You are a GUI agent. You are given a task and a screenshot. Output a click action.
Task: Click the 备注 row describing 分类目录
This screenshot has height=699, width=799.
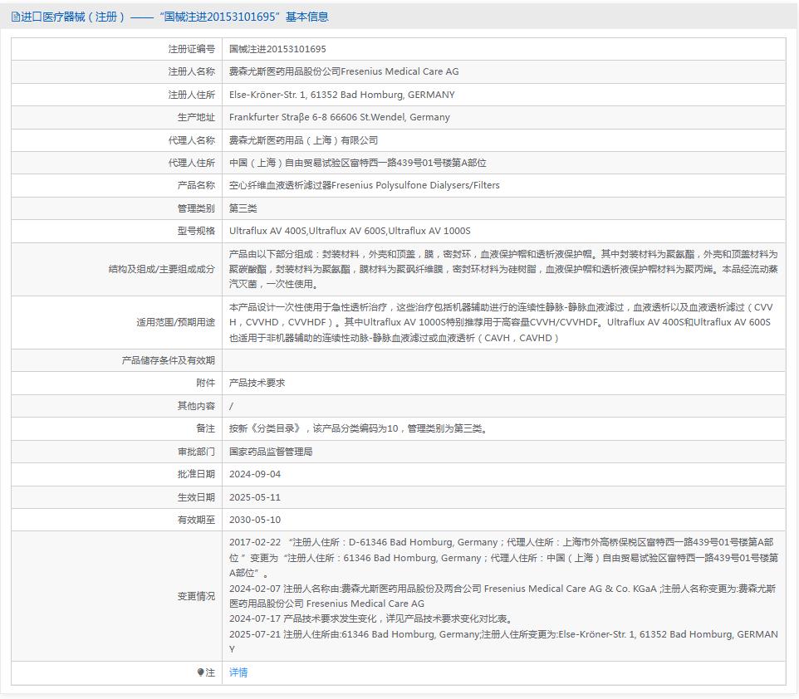[357, 428]
